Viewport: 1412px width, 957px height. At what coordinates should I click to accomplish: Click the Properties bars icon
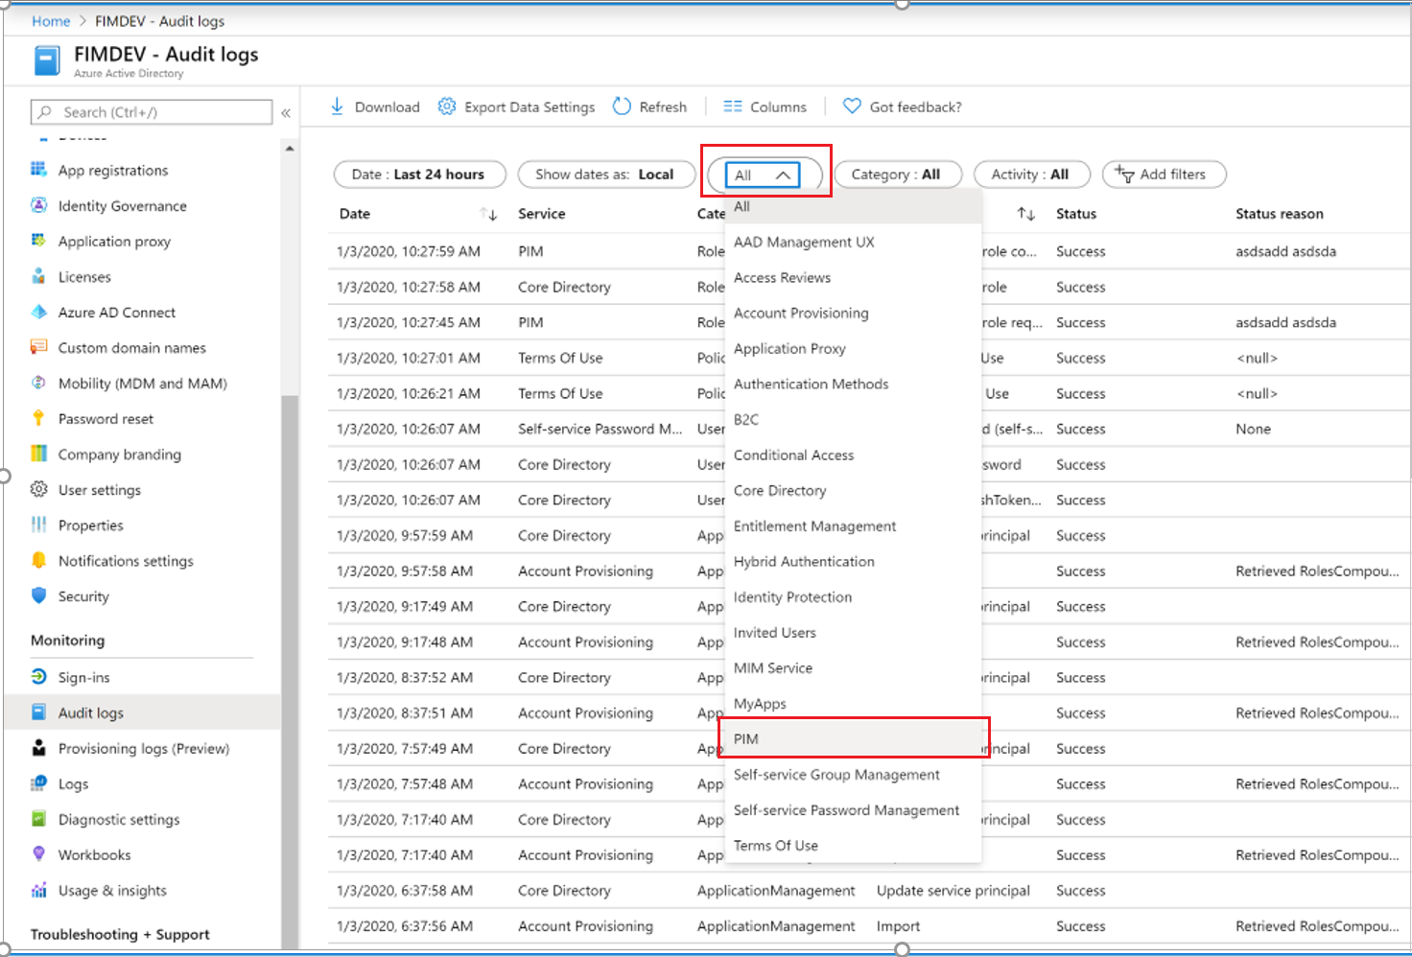[x=38, y=525]
